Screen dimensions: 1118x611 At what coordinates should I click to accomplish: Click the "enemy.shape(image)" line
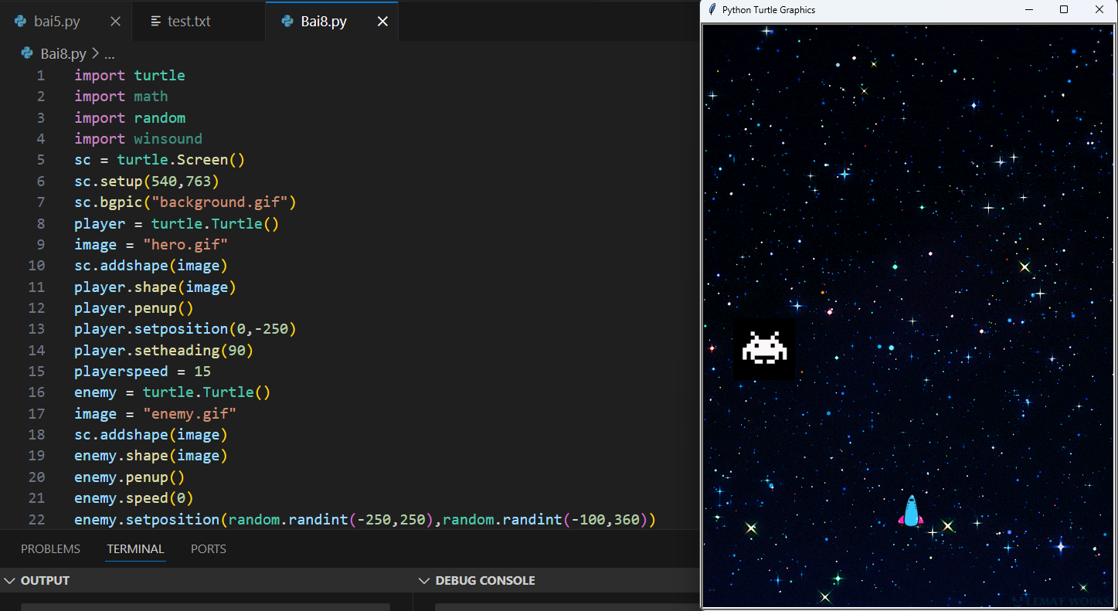pos(151,456)
